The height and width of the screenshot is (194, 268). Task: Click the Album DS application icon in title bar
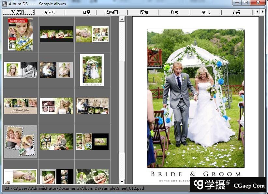coord(4,4)
